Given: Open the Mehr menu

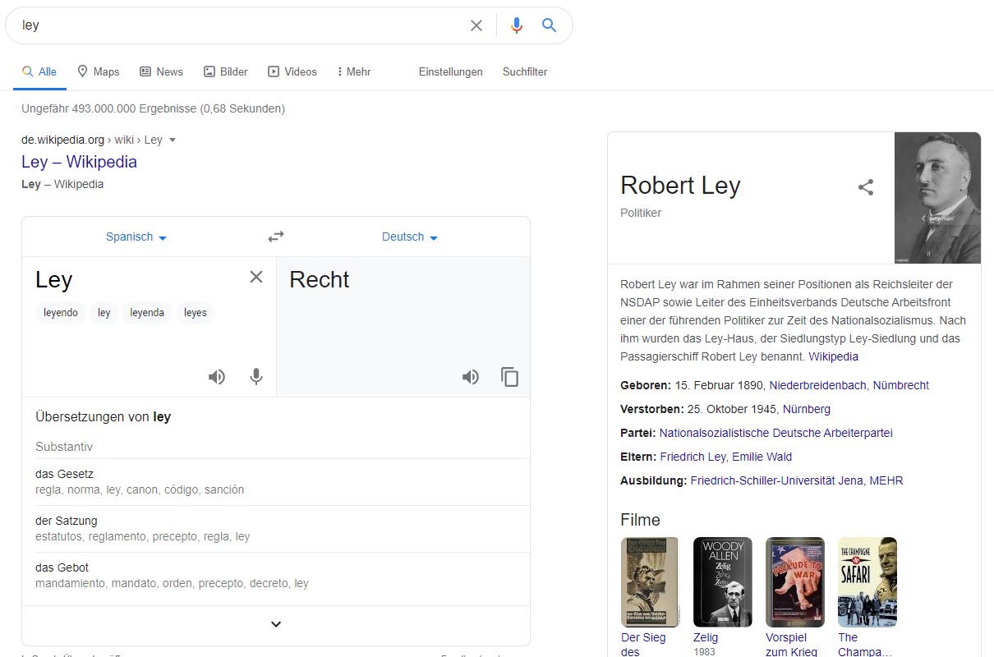Looking at the screenshot, I should tap(354, 71).
